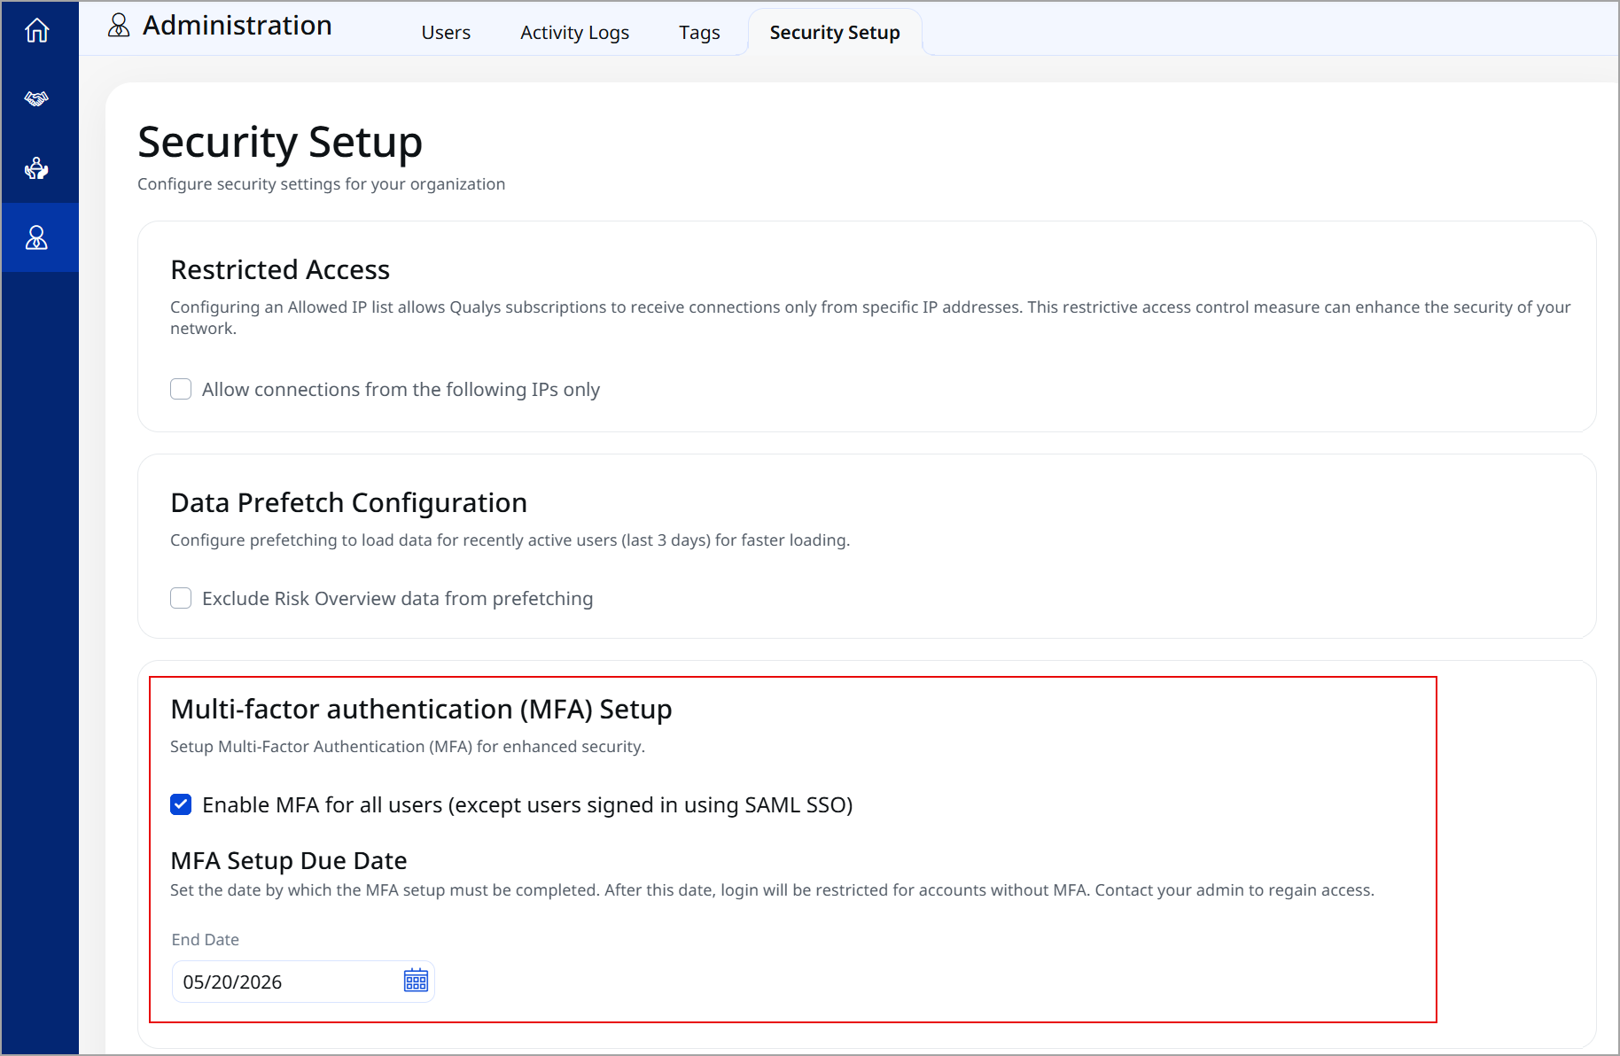1620x1056 pixels.
Task: Click the MFA Setup Due Date subheading
Action: tap(289, 860)
